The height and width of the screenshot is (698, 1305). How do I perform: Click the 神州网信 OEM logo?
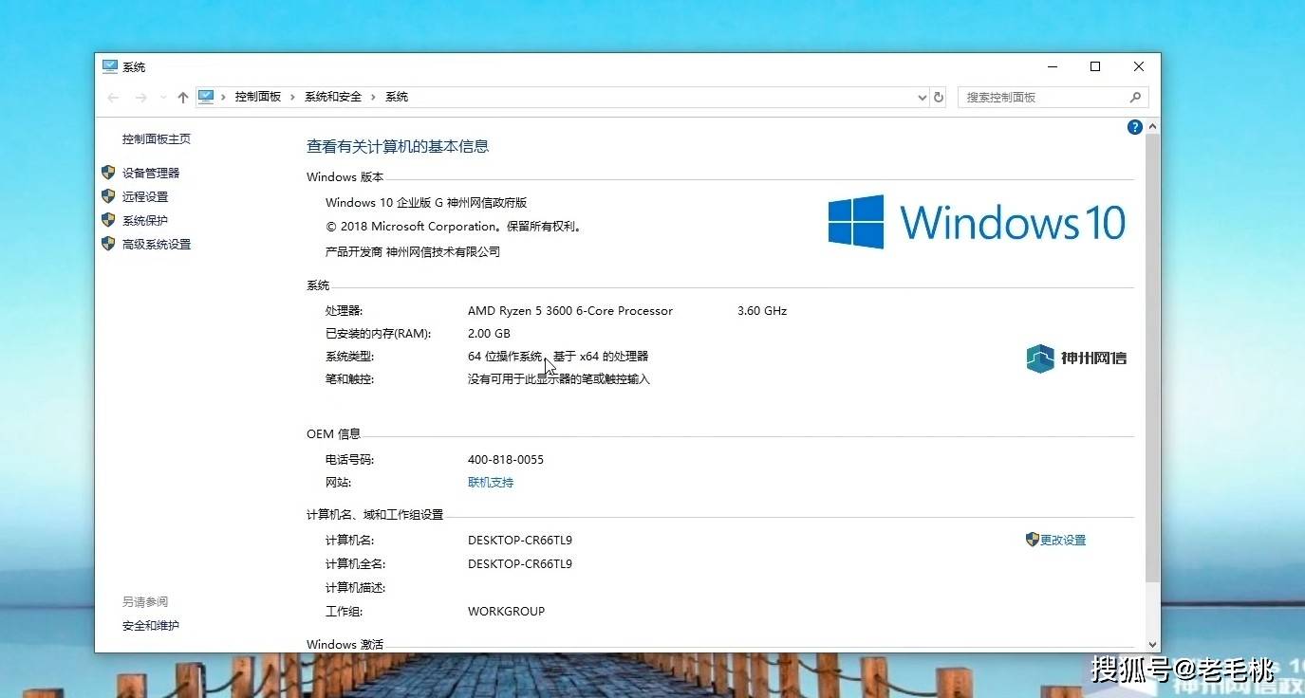pos(1077,358)
